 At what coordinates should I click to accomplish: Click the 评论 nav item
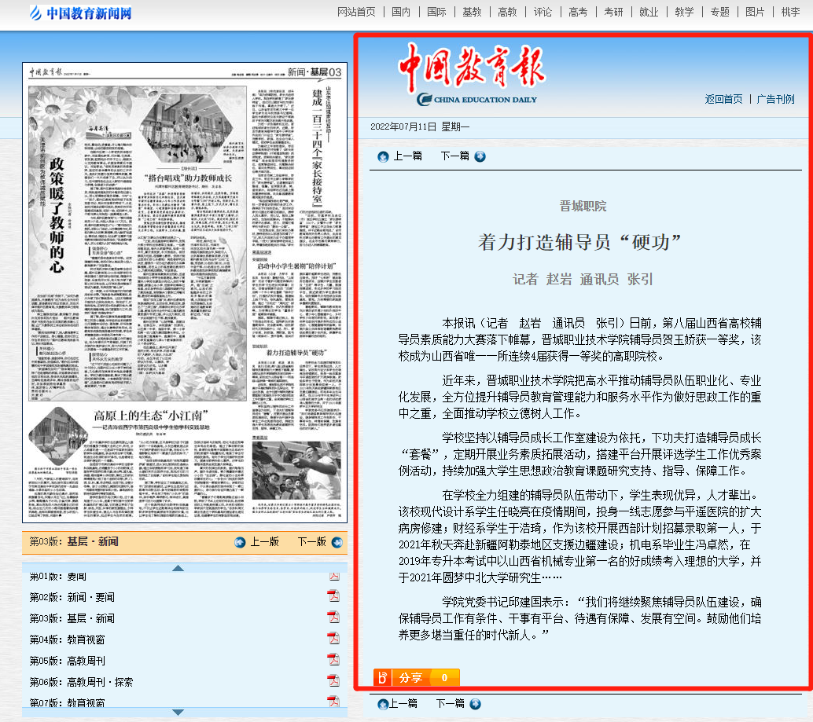[543, 12]
